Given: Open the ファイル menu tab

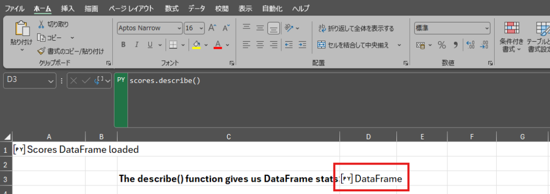Looking at the screenshot, I should [x=15, y=9].
